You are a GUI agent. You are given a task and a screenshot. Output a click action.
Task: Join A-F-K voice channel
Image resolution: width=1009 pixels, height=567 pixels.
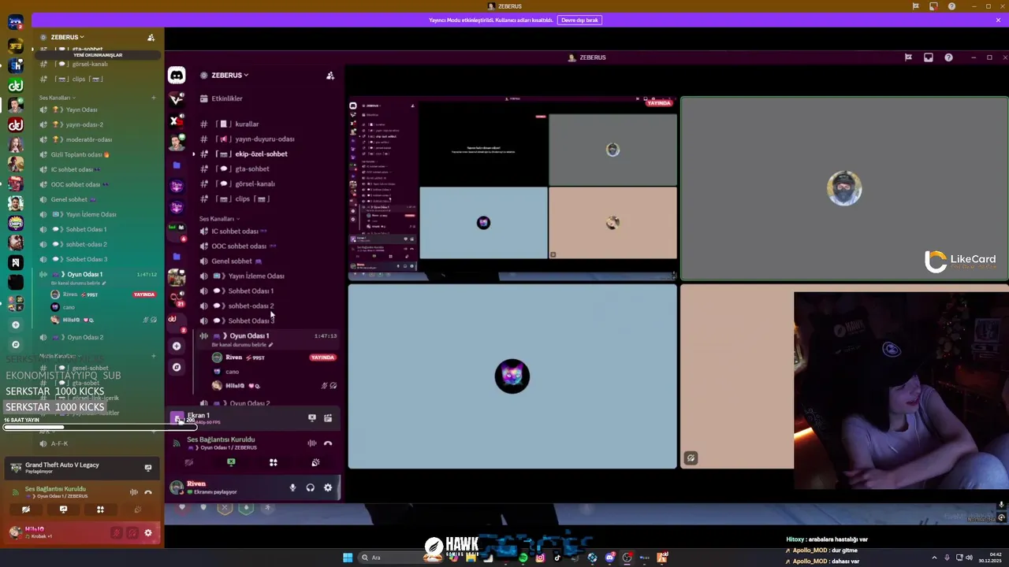[x=59, y=443]
